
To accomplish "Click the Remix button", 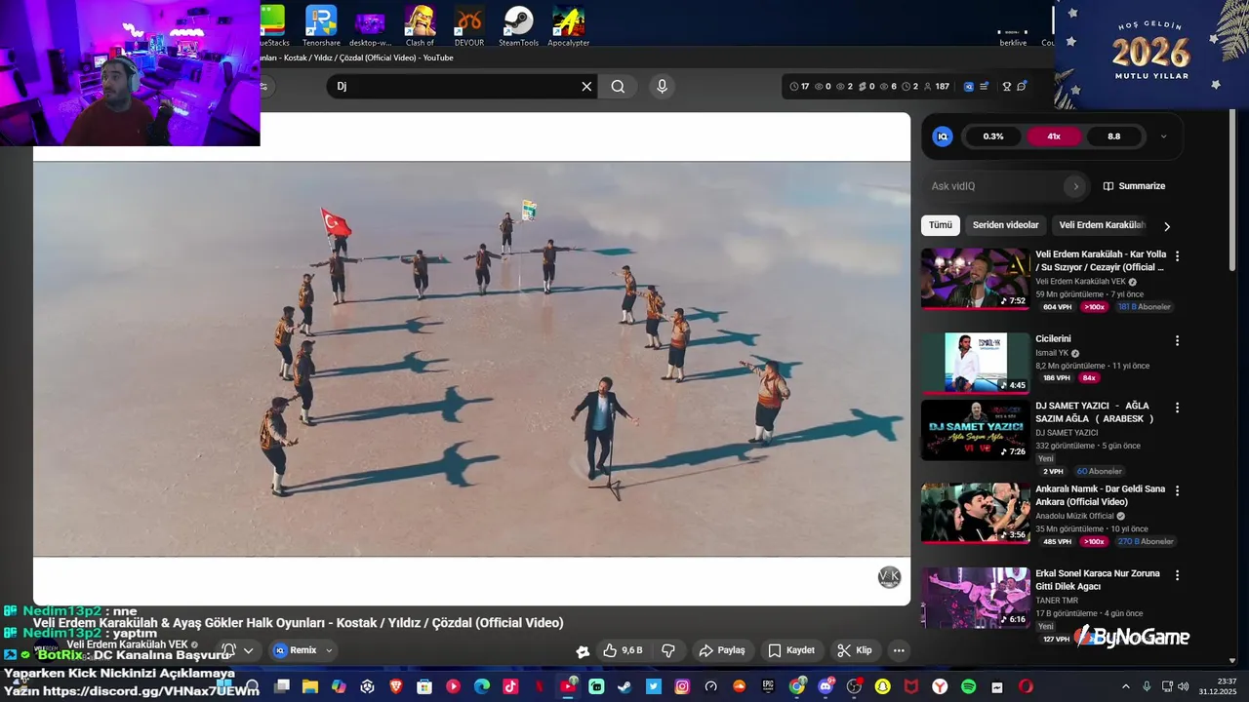I will pyautogui.click(x=296, y=650).
